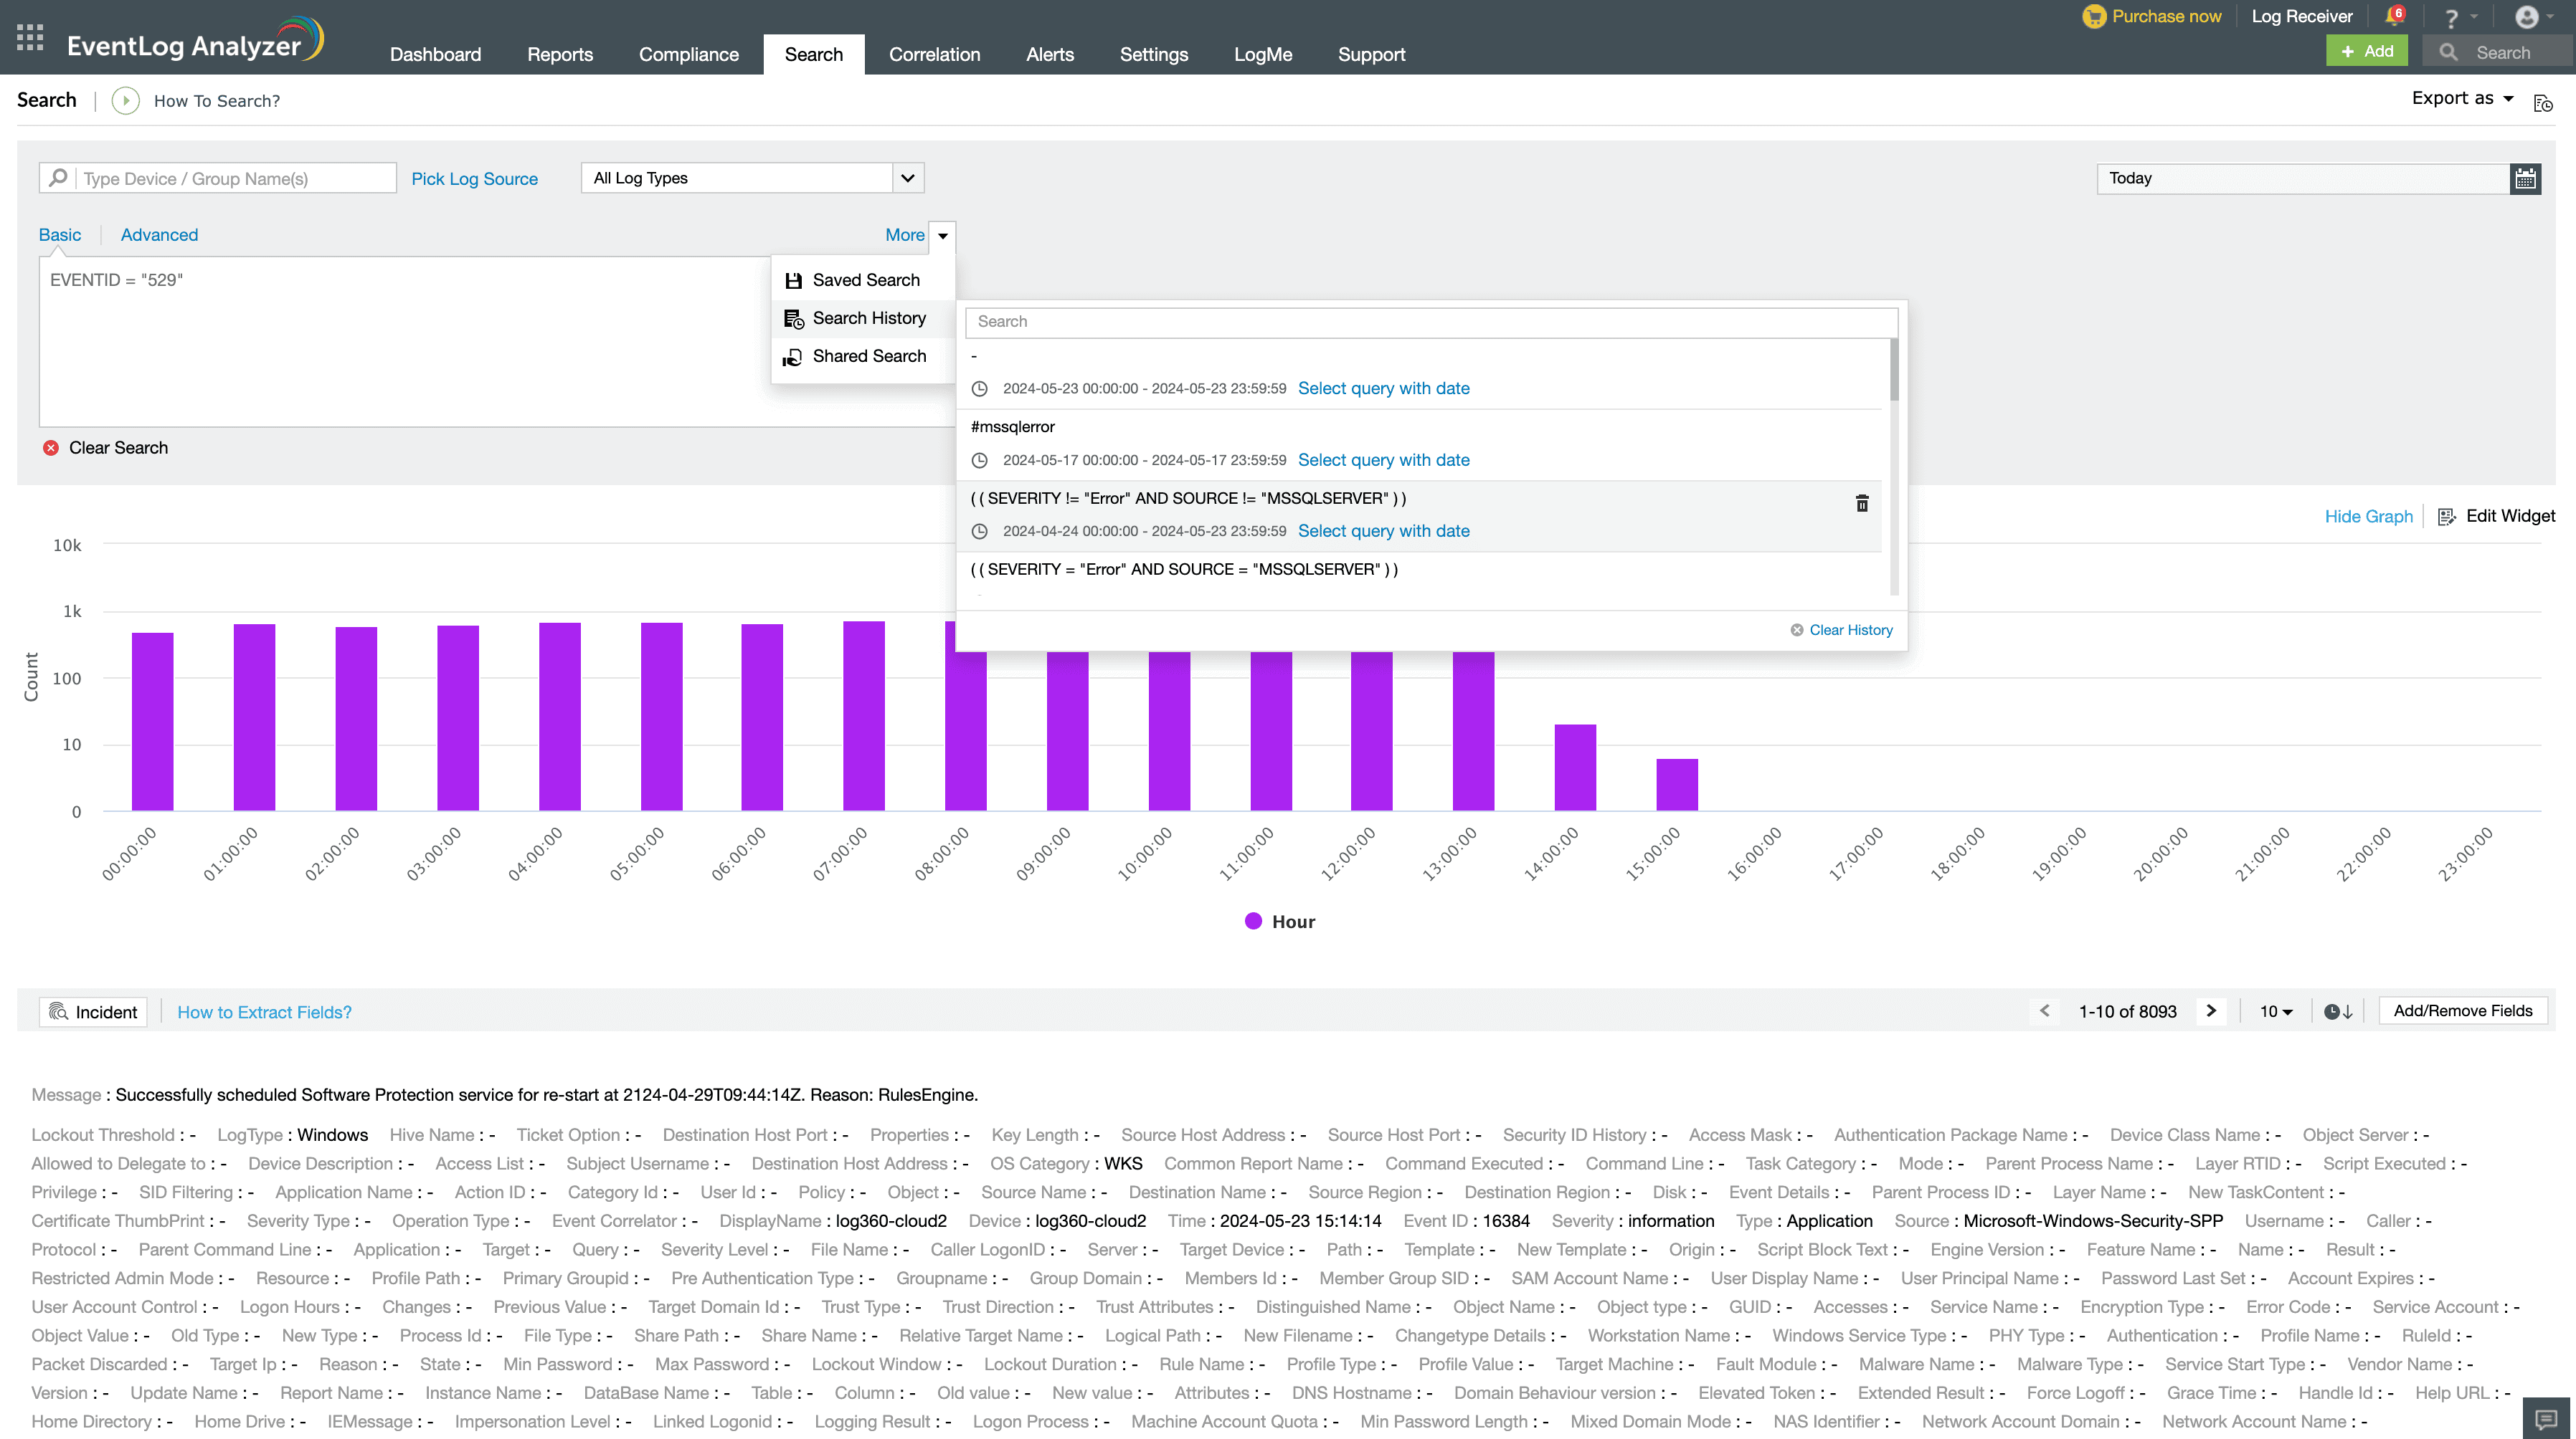Switch to Advanced search mode
This screenshot has width=2576, height=1439.
[x=159, y=235]
